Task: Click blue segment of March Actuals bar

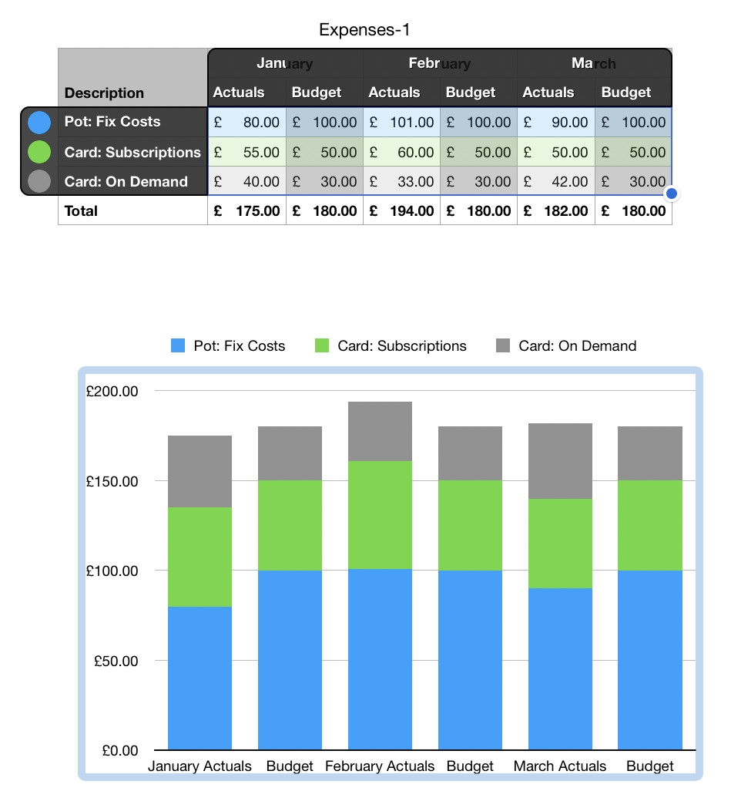Action: pos(560,668)
